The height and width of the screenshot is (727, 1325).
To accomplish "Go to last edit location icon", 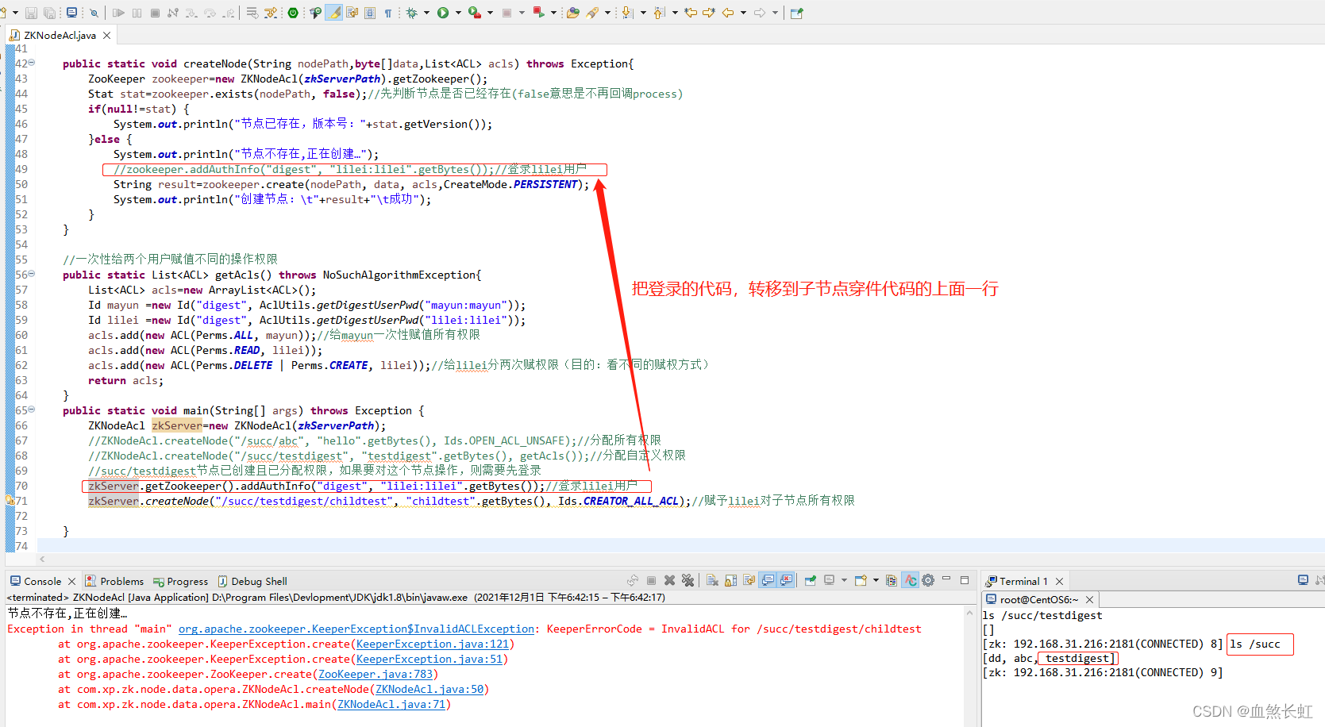I will (690, 13).
